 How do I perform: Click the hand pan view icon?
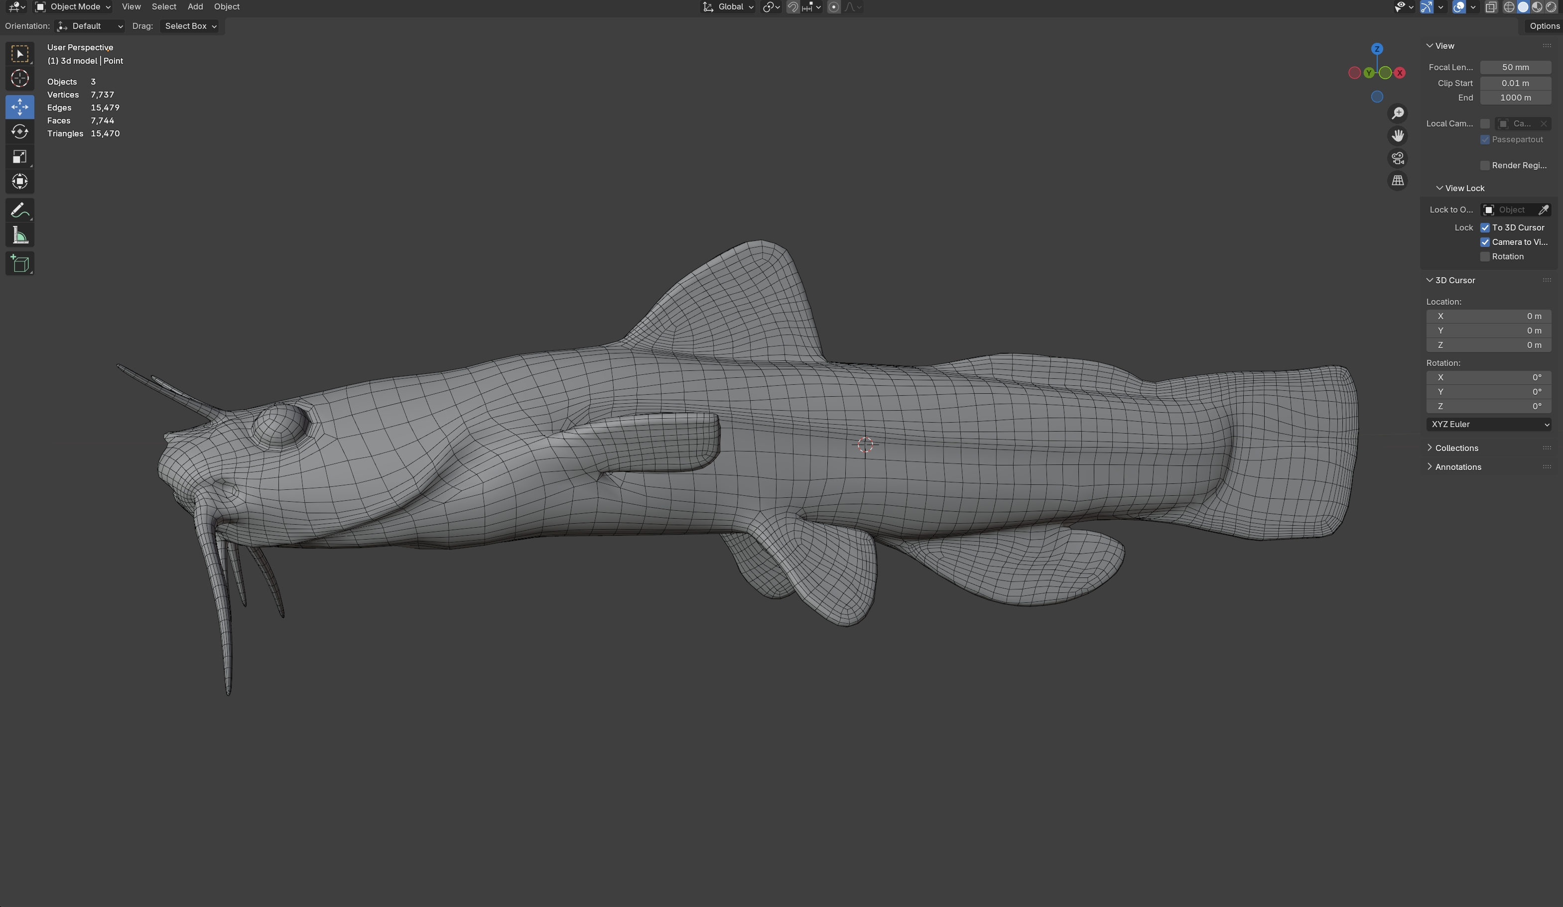1398,136
